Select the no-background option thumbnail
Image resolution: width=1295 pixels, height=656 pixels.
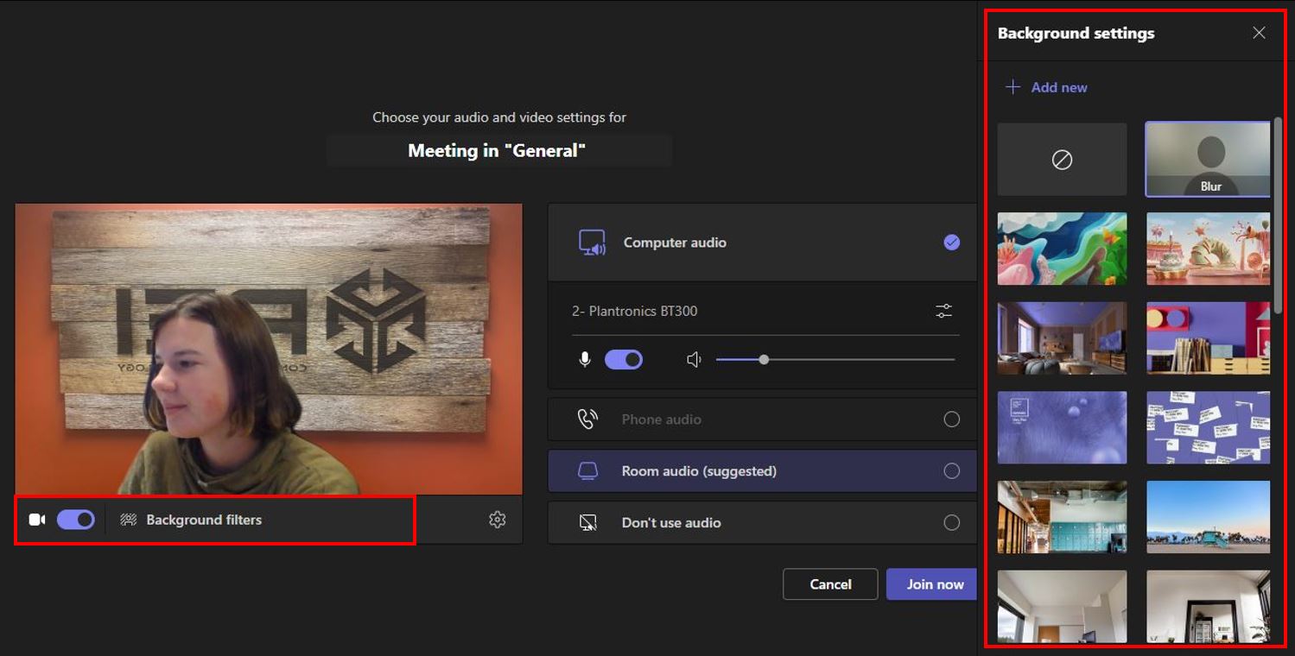point(1062,160)
